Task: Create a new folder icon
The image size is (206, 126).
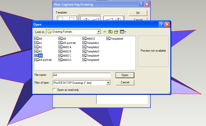Action: click(x=116, y=32)
